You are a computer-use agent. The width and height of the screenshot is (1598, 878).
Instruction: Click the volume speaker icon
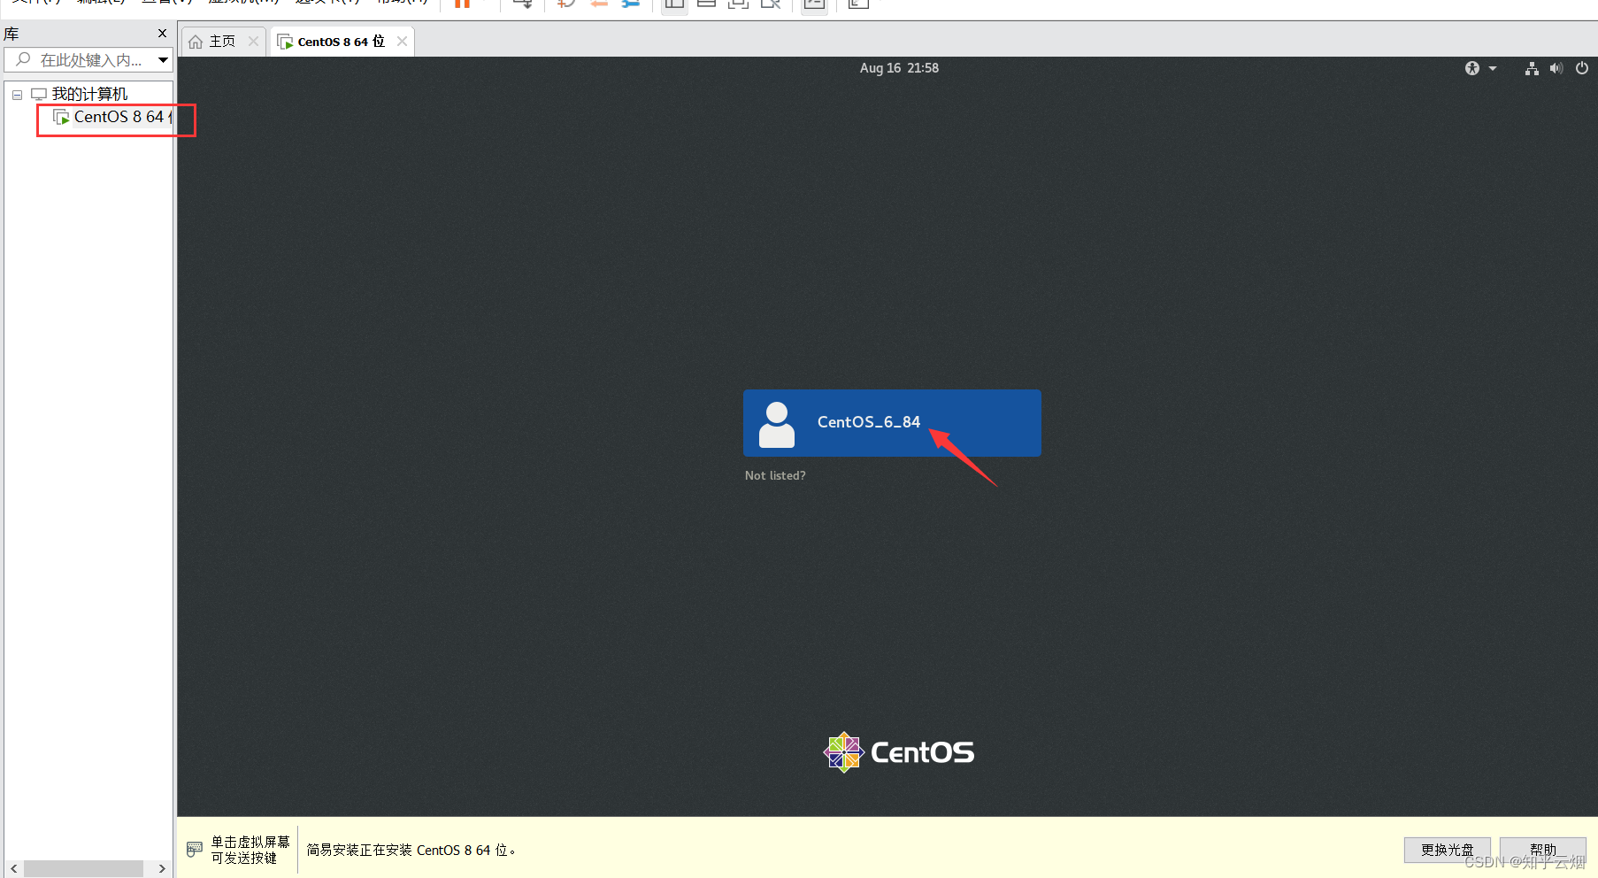click(x=1556, y=68)
